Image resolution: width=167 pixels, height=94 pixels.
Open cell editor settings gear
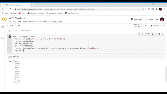tap(152, 34)
